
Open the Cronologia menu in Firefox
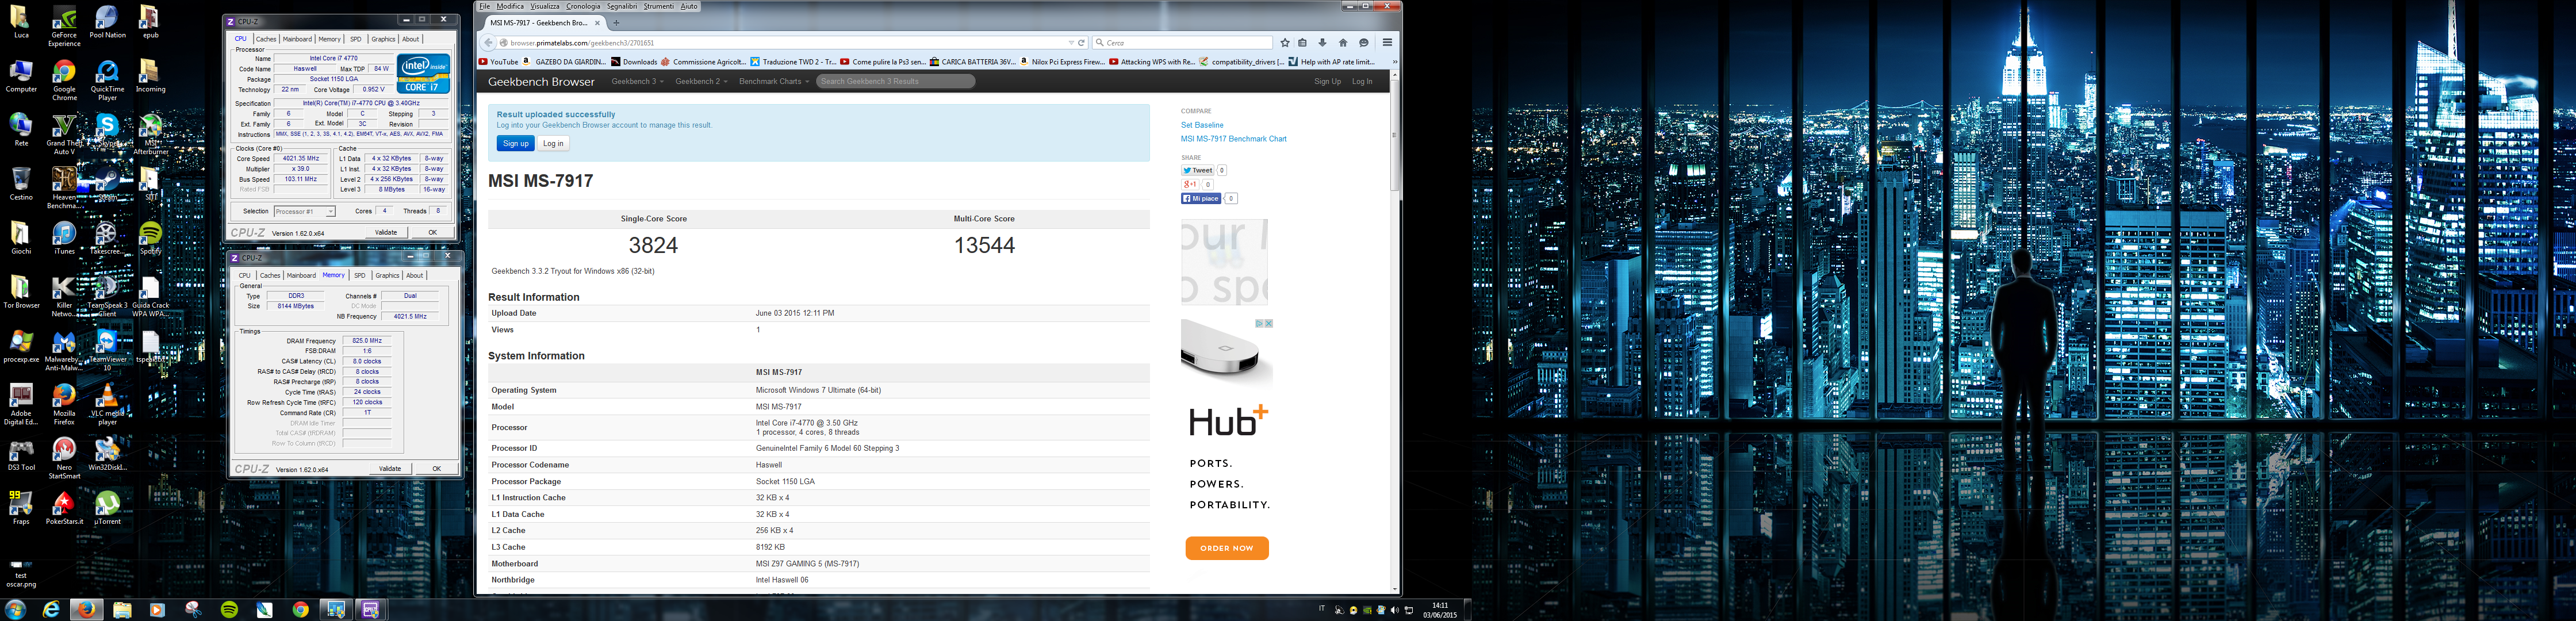(x=583, y=6)
